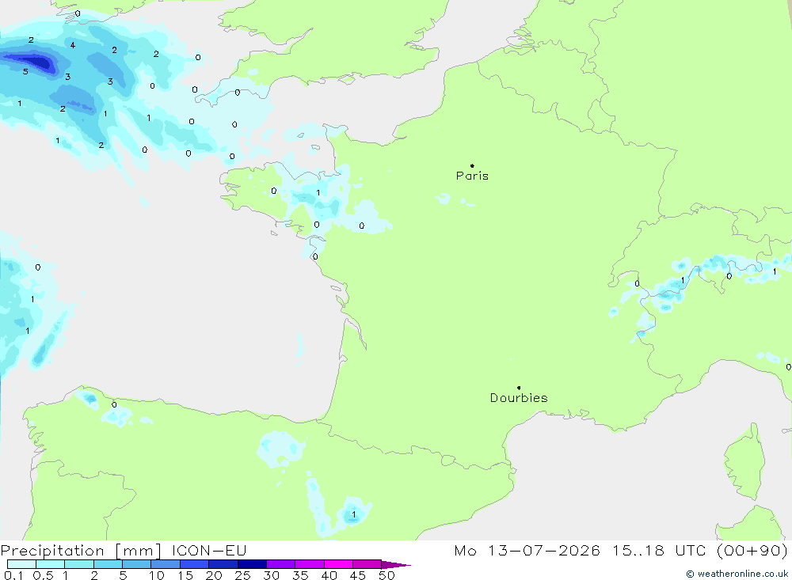Click the weatheronline.co.uk copyright link
Screen dimensions: 792x580
click(x=737, y=574)
